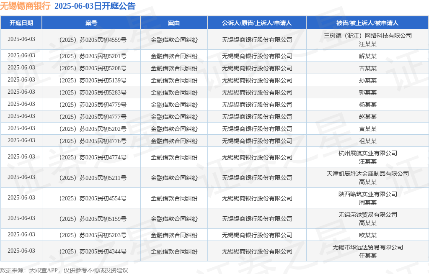The height and width of the screenshot is (274, 429).
Task: Click defendant 郭某某
Action: click(x=368, y=92)
